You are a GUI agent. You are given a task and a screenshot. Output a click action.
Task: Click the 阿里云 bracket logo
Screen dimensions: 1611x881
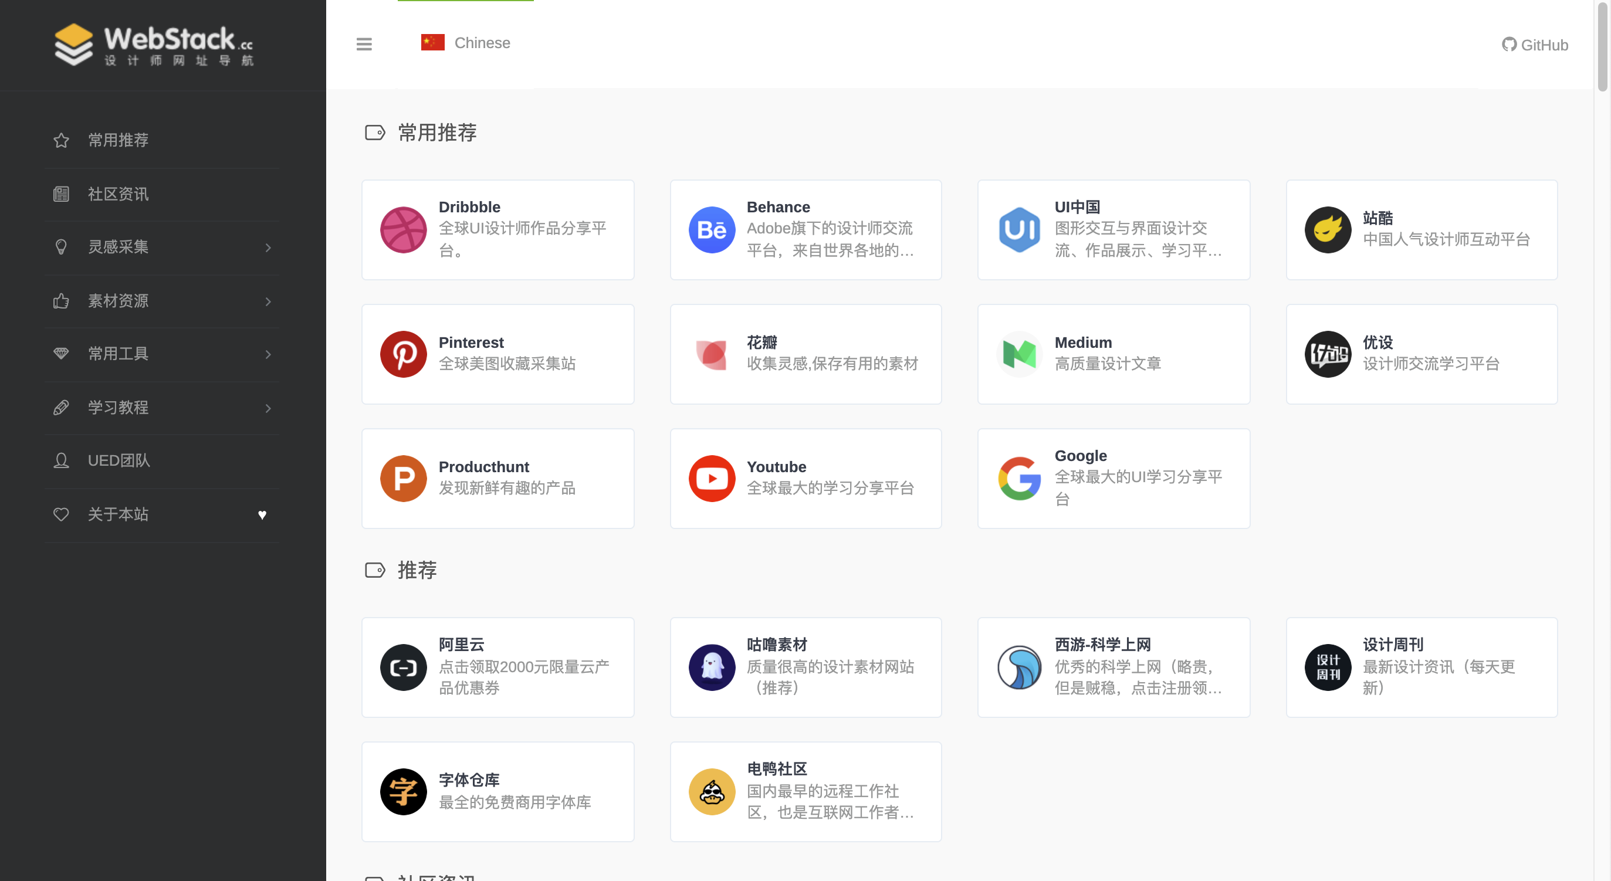point(404,667)
